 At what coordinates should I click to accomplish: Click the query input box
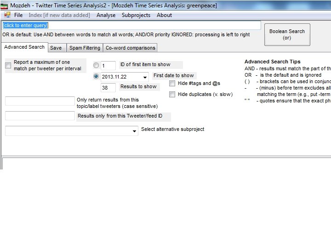click(x=131, y=25)
